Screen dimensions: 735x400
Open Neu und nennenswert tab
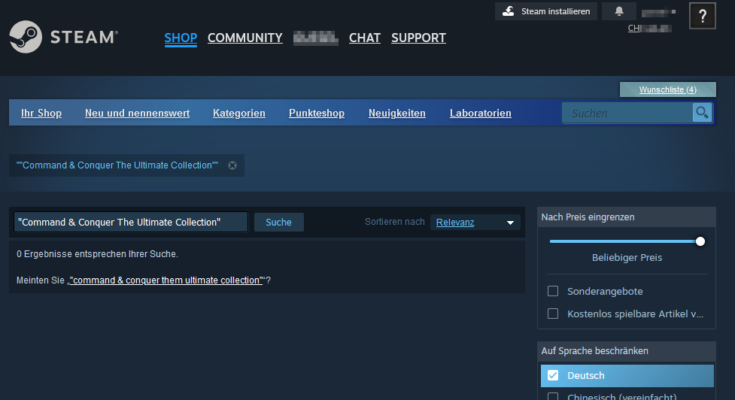(138, 113)
